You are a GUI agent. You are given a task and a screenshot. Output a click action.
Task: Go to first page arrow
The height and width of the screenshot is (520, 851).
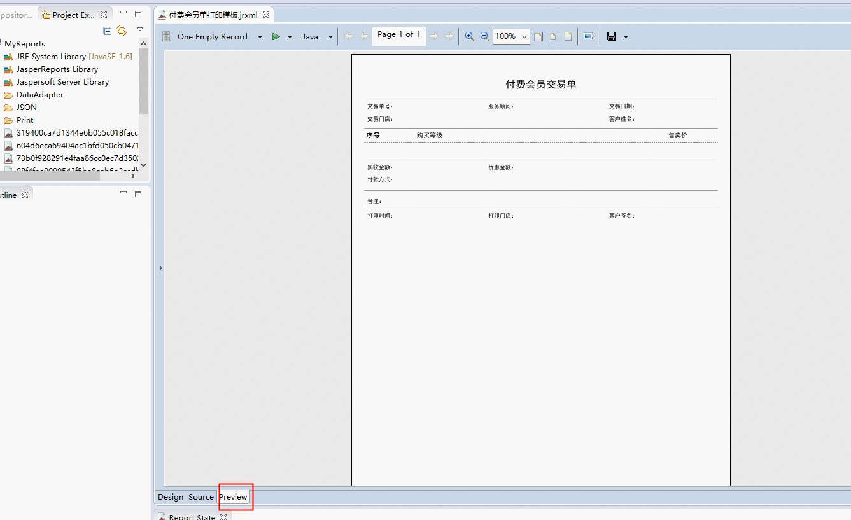(348, 37)
